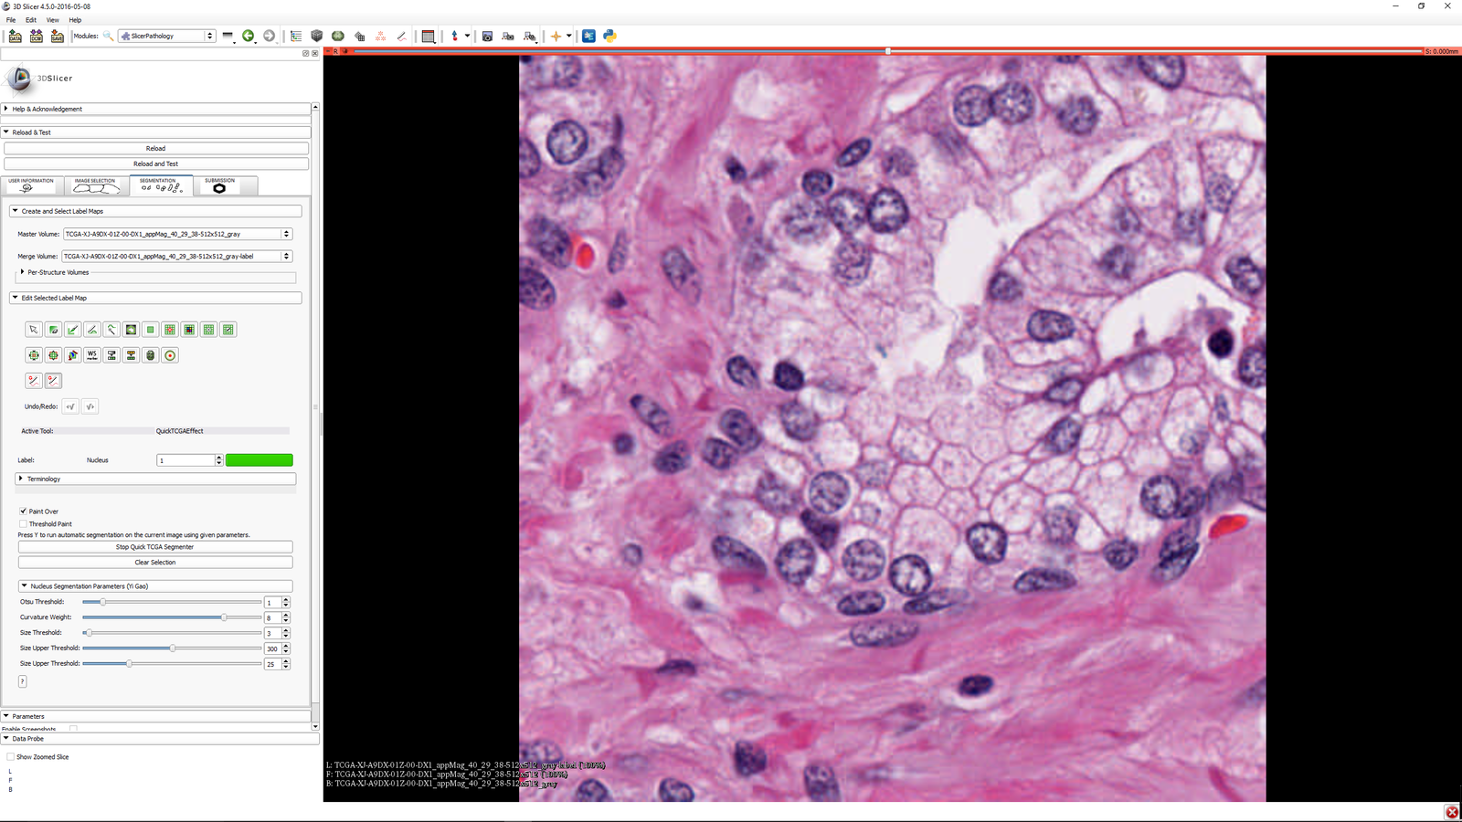The height and width of the screenshot is (822, 1462).
Task: Select the Rectangle effect tool
Action: point(150,330)
